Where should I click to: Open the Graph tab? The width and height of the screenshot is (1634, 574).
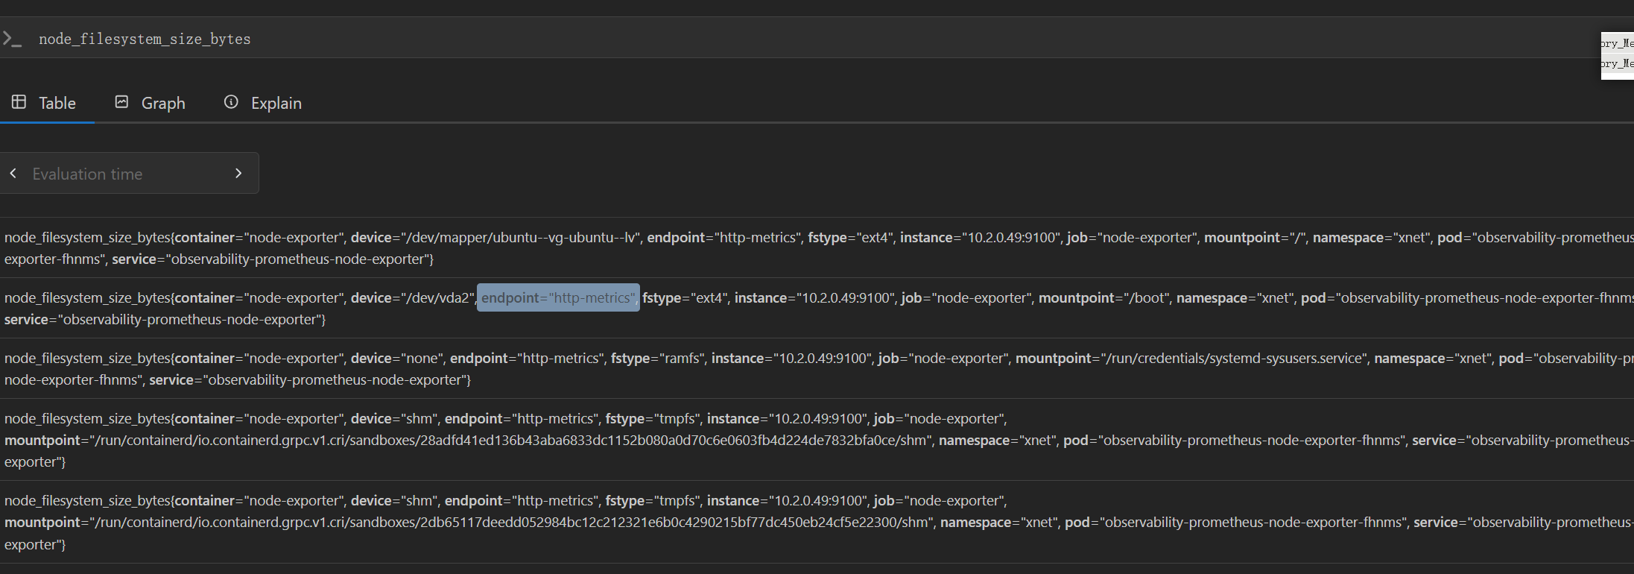coord(151,103)
